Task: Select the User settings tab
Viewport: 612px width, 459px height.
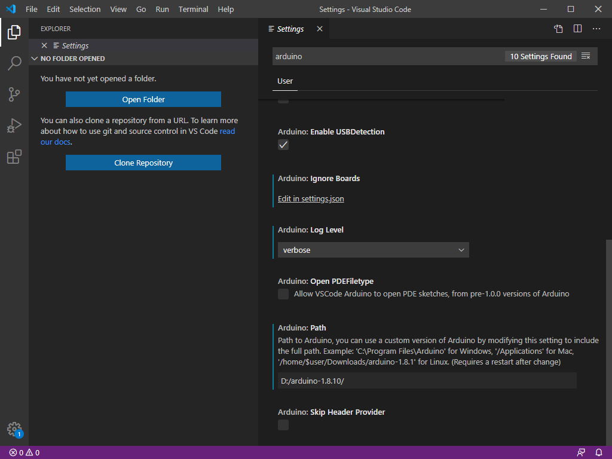Action: (285, 81)
